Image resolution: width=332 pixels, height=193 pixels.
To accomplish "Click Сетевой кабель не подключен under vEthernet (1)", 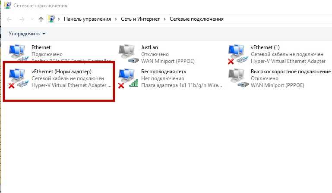I will [287, 54].
